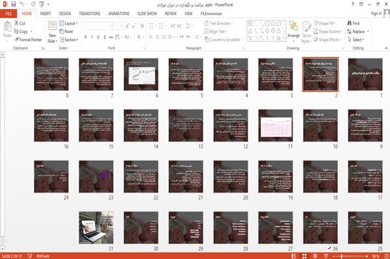This screenshot has width=390, height=259.
Task: Toggle text Shadow formatting
Action: 105,37
